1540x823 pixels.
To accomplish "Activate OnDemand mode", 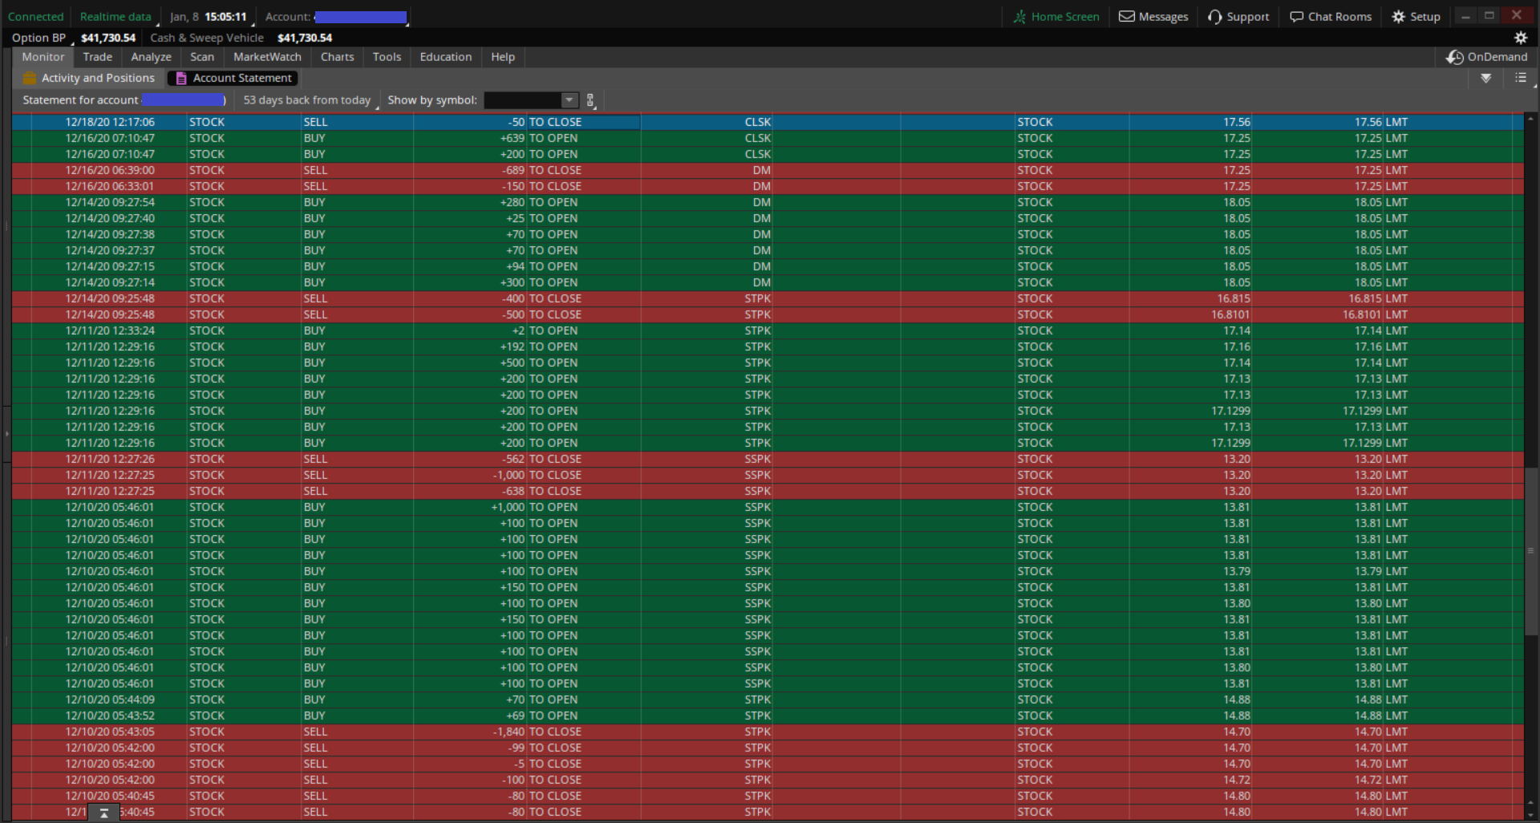I will coord(1486,57).
